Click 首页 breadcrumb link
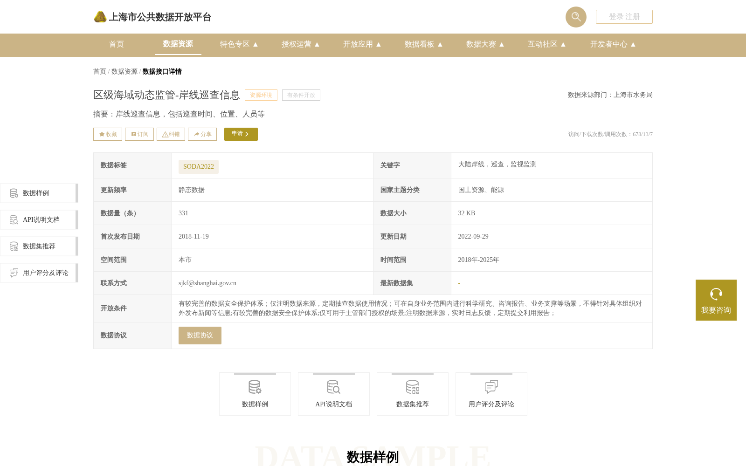 click(x=100, y=71)
